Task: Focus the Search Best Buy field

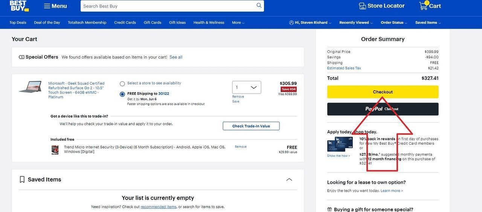Action: 168,6
